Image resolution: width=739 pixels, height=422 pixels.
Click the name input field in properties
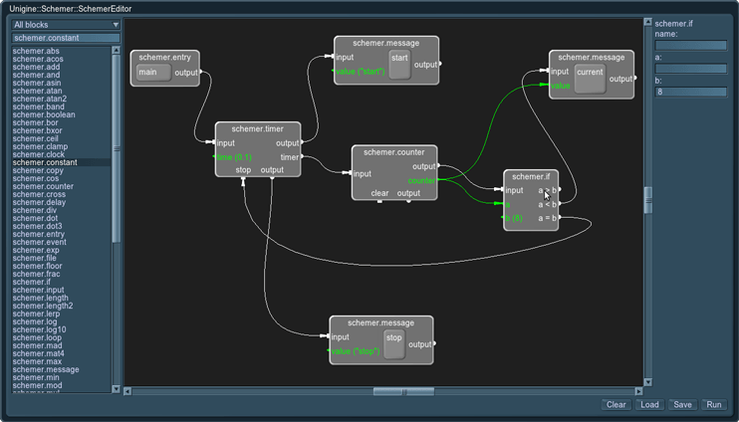(690, 46)
